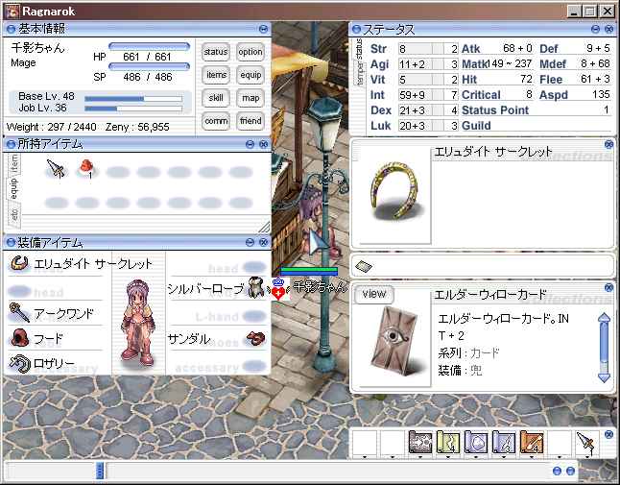
Task: Click the Elder Willow card image thumbnail
Action: (394, 340)
